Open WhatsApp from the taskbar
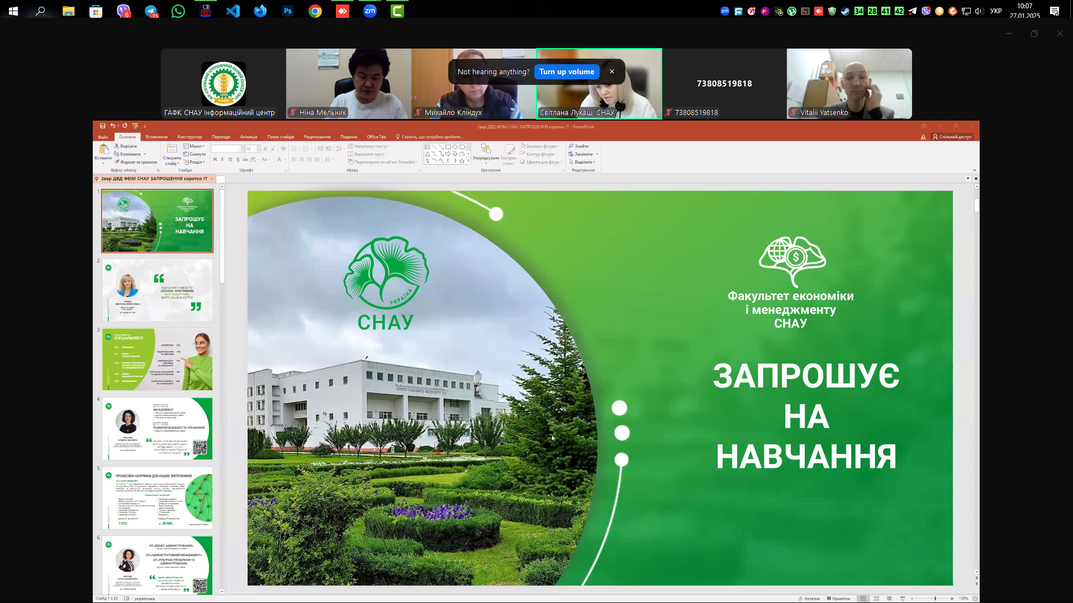The image size is (1073, 603). tap(178, 11)
